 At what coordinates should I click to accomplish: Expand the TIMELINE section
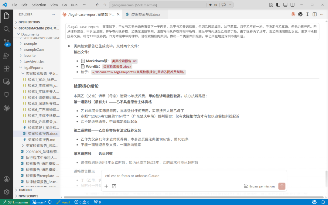(37, 190)
